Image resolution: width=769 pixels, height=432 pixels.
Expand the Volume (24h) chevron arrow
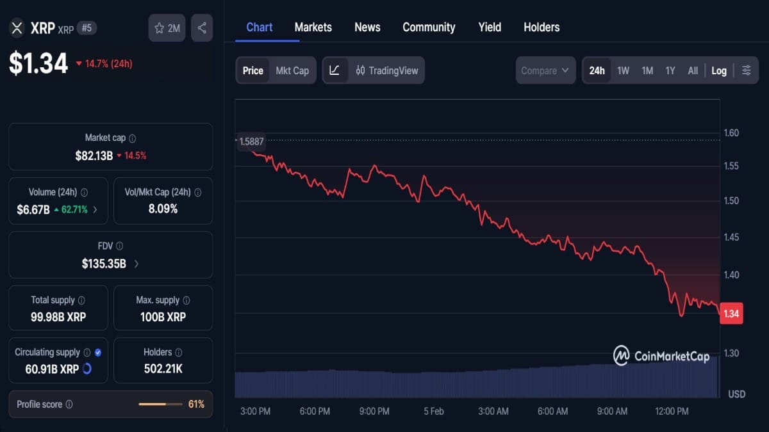tap(95, 209)
